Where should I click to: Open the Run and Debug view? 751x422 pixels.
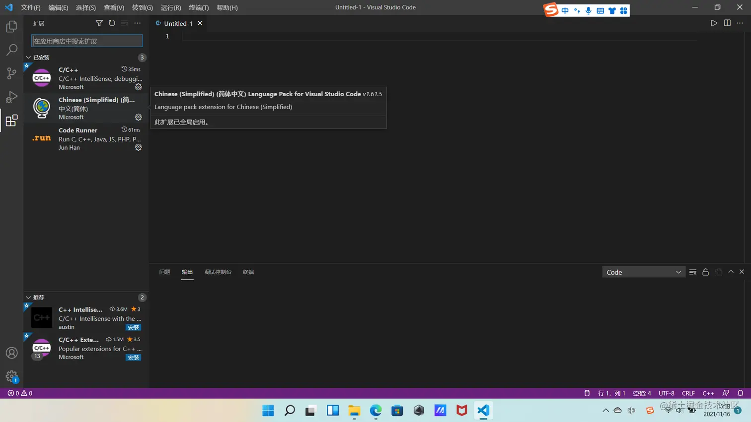coord(11,97)
